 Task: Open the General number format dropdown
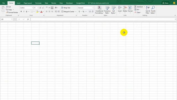93,8
